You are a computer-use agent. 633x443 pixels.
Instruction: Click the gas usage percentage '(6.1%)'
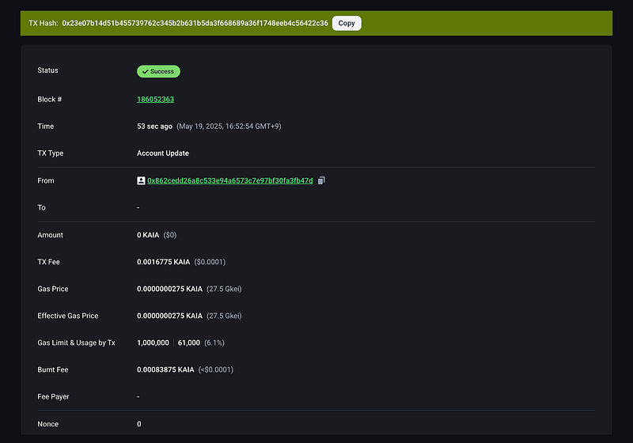pos(214,343)
